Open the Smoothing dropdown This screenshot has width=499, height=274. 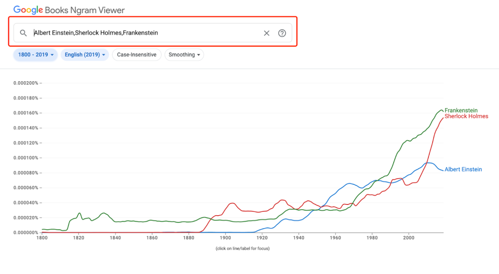click(x=184, y=55)
